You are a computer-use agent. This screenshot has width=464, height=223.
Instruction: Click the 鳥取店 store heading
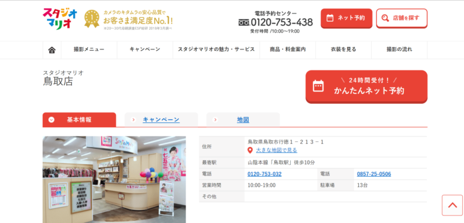[x=58, y=82]
